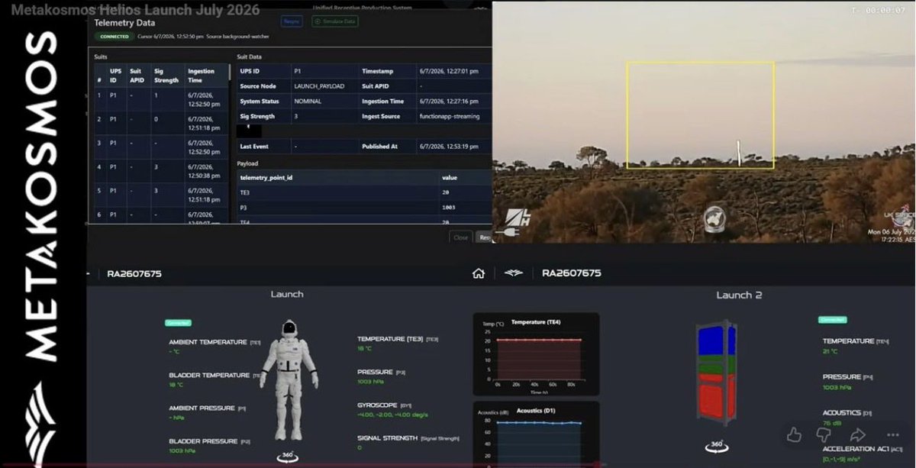
Task: Click the home icon beside RA2607675
Action: tap(479, 273)
